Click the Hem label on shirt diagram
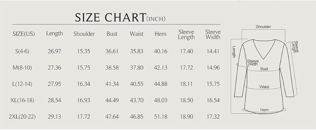Screen dimensions: 316x130 point(264,110)
